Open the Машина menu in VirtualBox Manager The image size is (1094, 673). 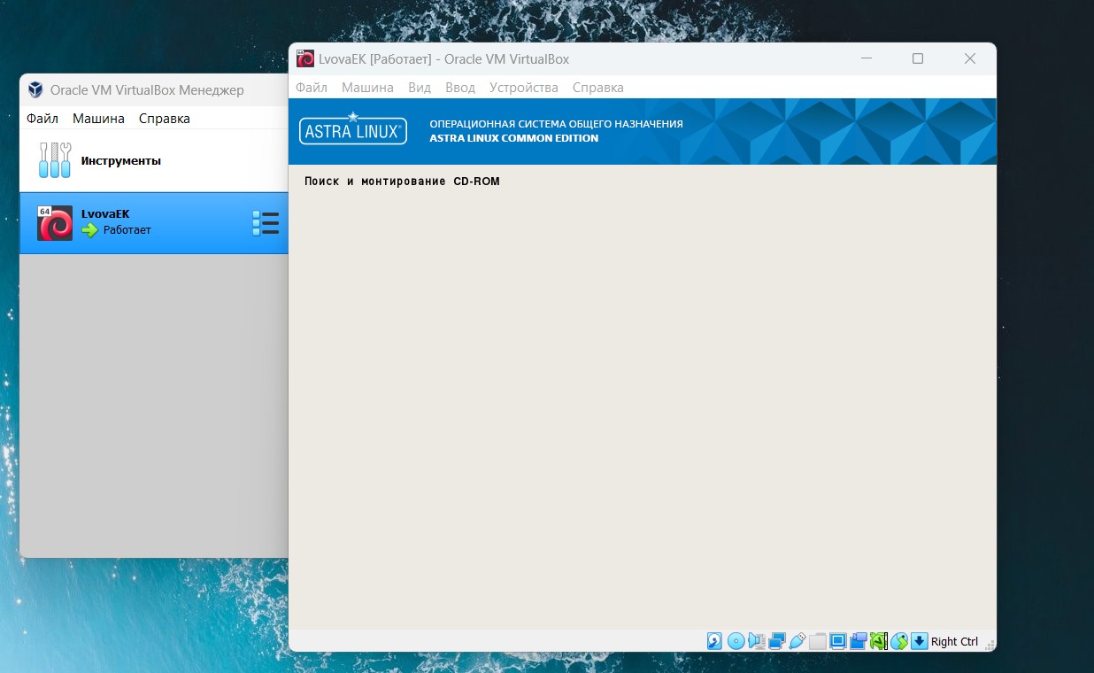click(x=98, y=119)
